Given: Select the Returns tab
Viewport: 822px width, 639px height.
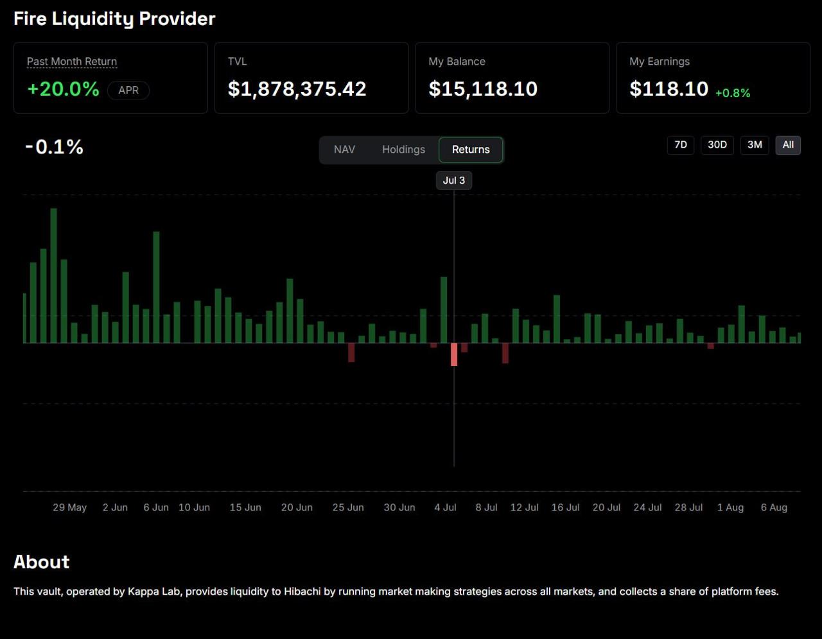Looking at the screenshot, I should (x=471, y=150).
